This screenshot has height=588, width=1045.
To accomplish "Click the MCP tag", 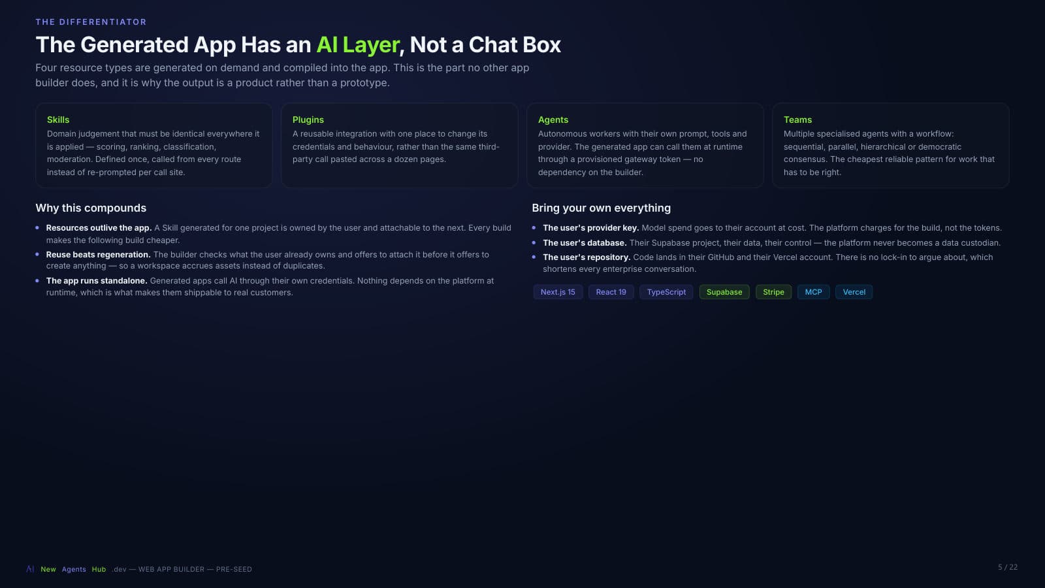I will click(x=813, y=292).
